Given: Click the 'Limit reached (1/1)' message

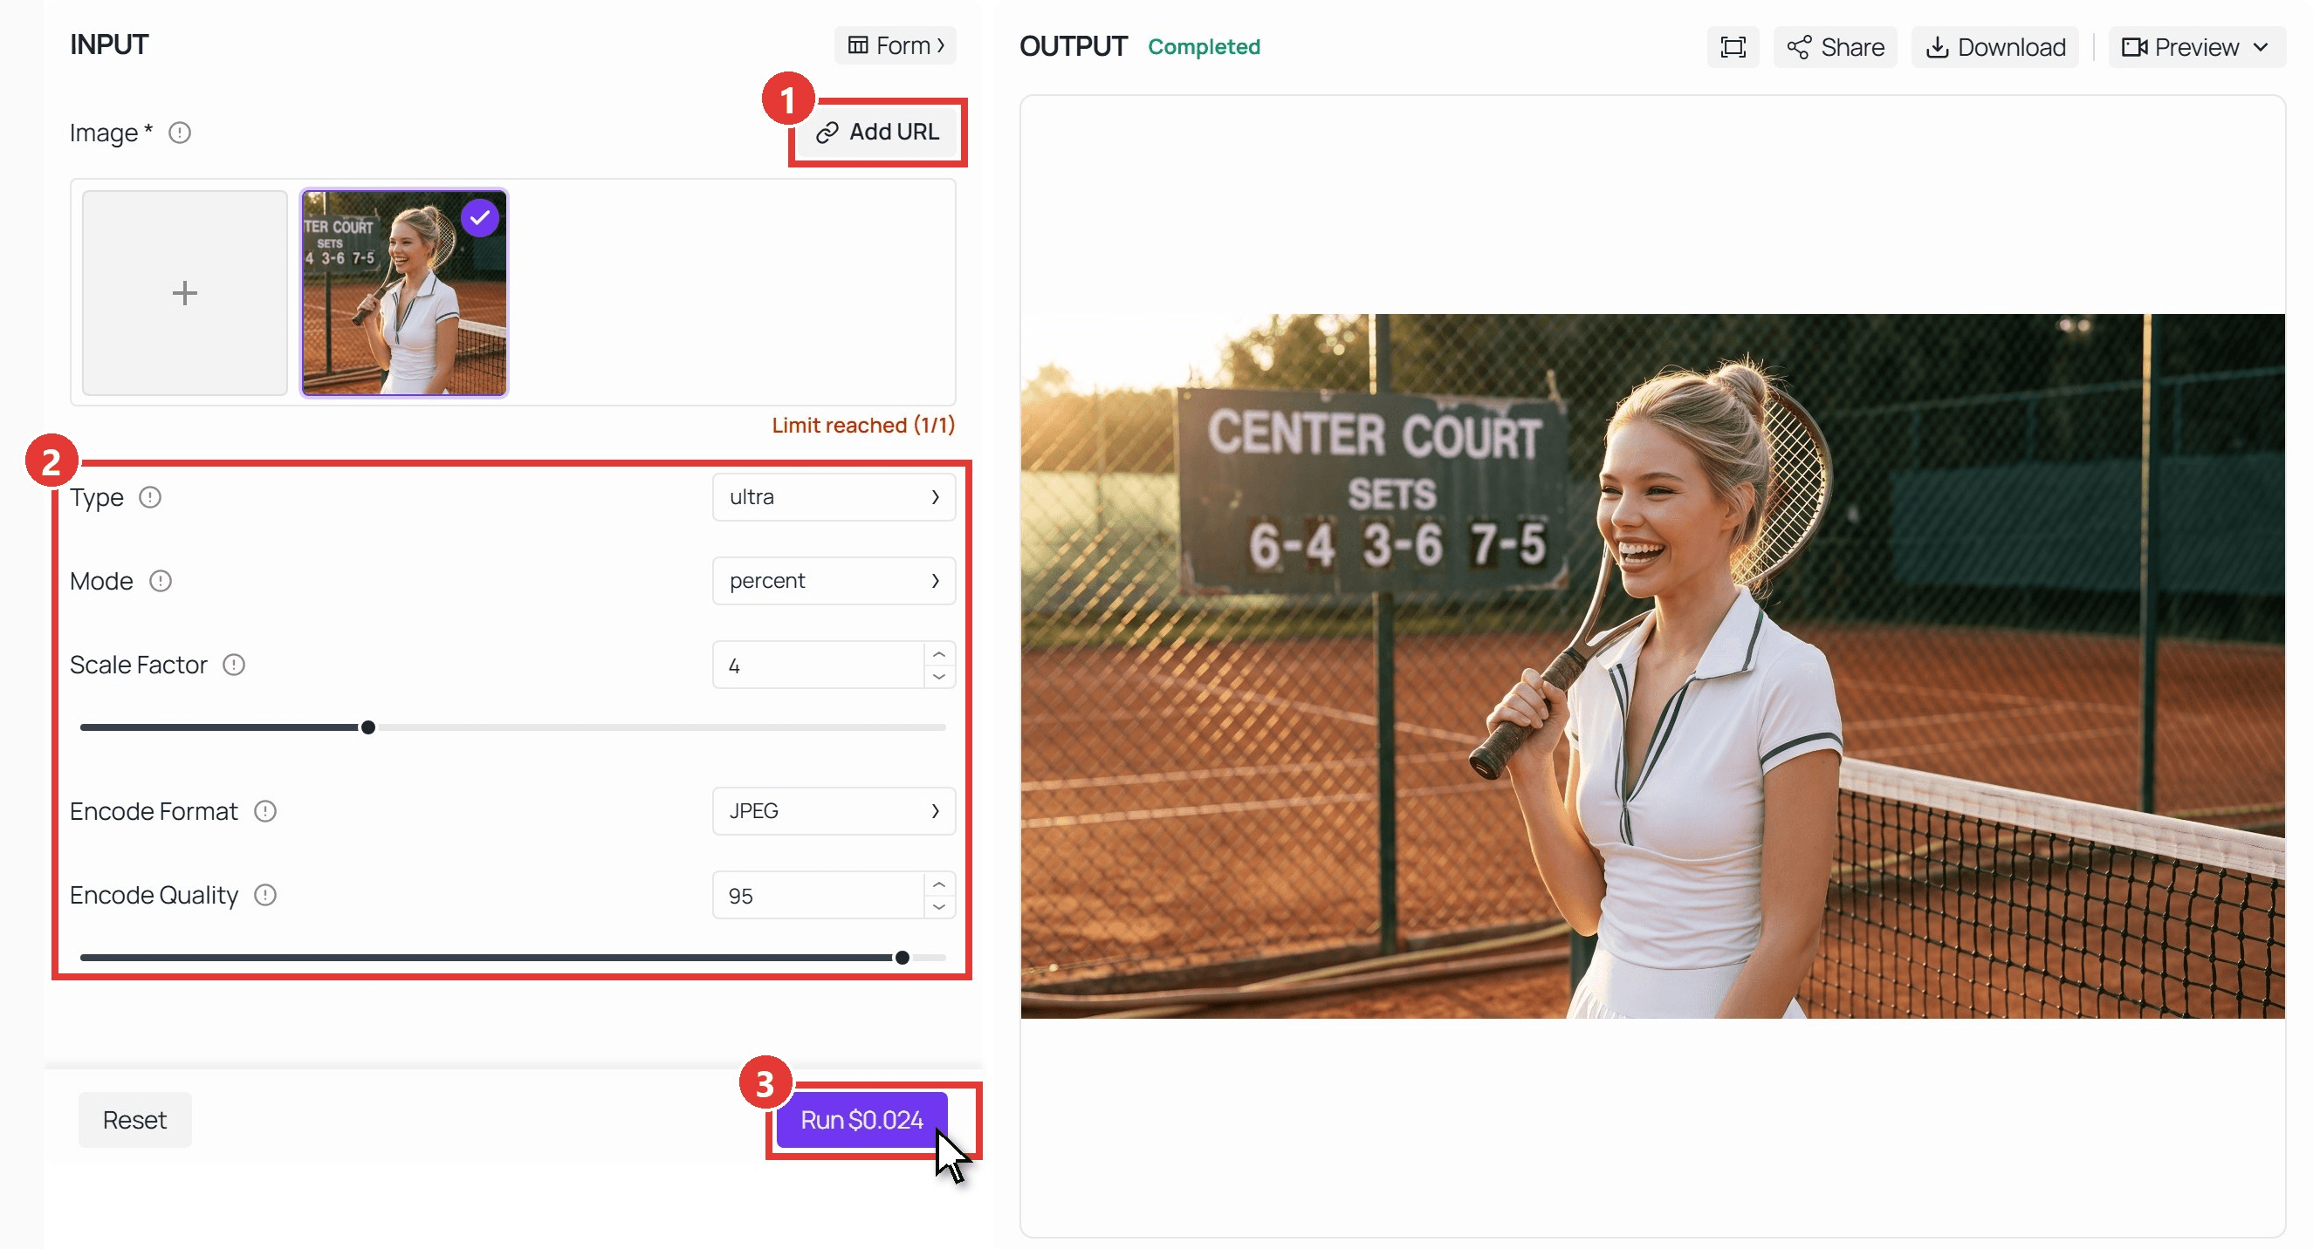Looking at the screenshot, I should [863, 426].
